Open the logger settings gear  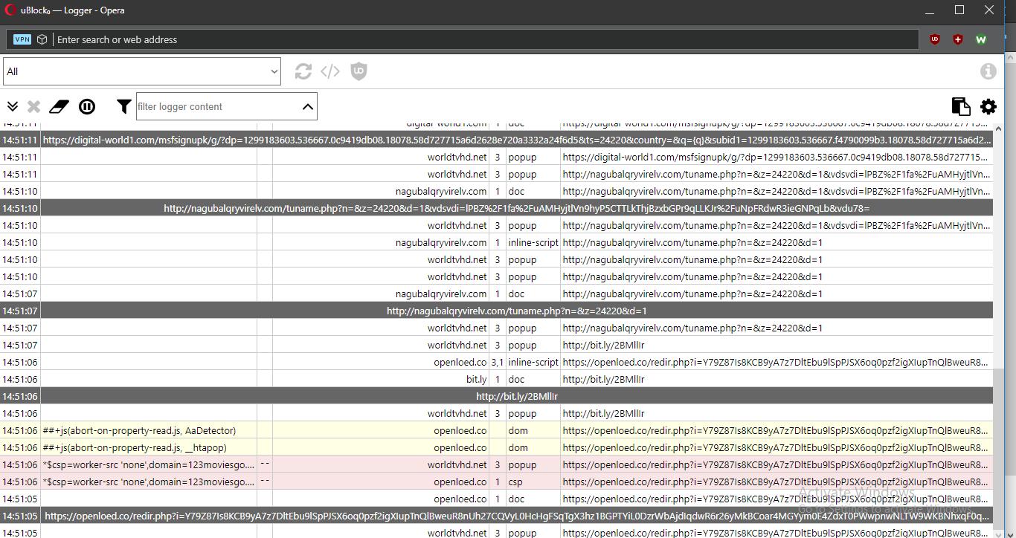(x=988, y=106)
